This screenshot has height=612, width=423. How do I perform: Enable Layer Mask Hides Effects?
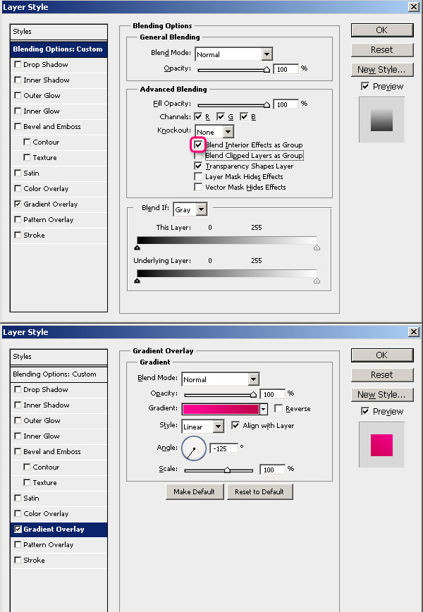click(x=198, y=176)
